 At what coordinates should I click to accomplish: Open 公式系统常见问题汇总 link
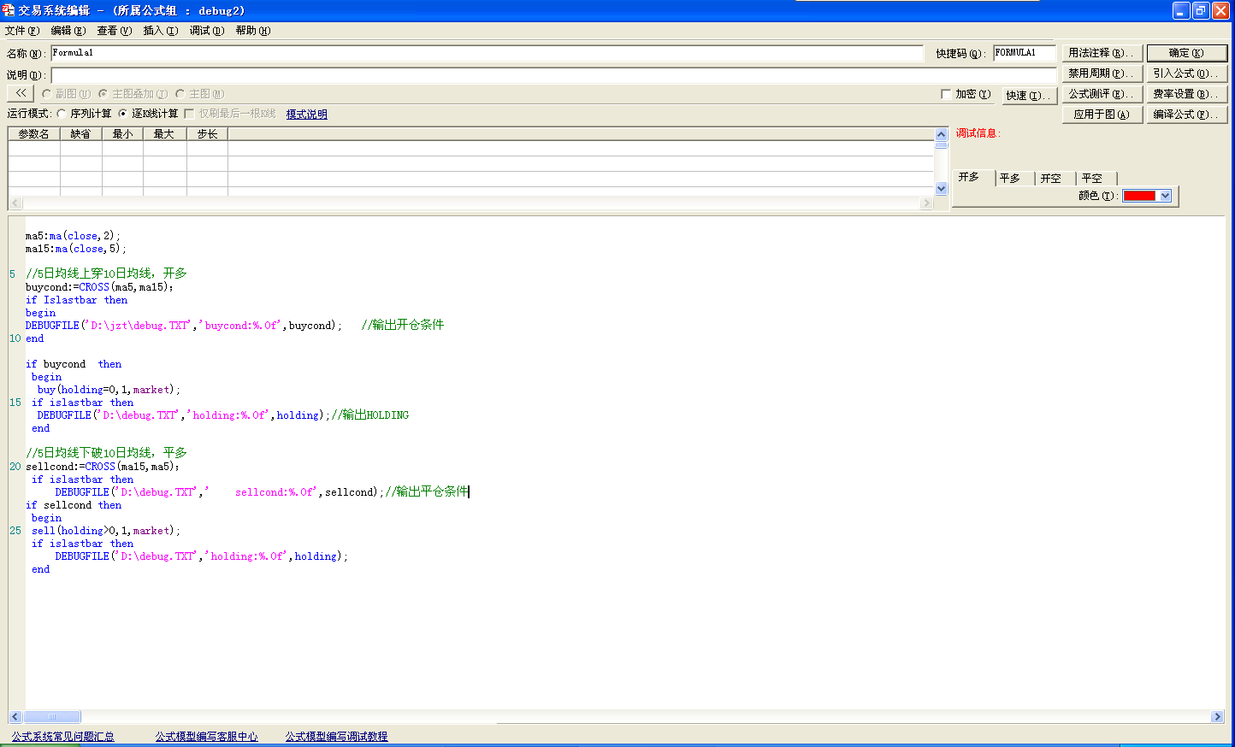pos(62,737)
